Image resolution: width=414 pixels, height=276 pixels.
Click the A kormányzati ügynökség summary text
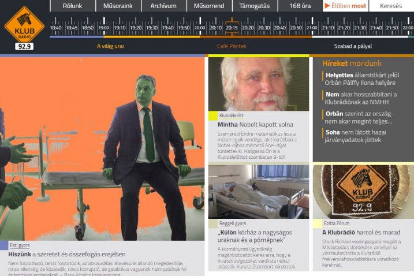pyautogui.click(x=256, y=258)
